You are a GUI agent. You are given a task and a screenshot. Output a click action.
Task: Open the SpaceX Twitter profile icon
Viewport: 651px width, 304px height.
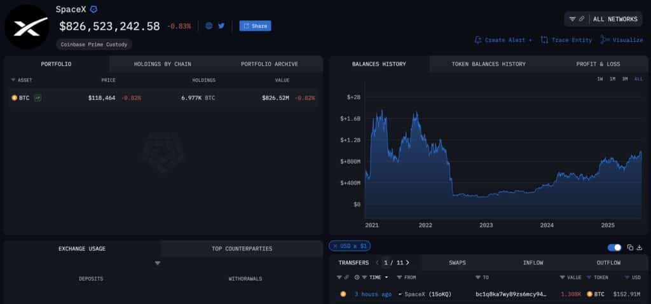click(x=221, y=25)
